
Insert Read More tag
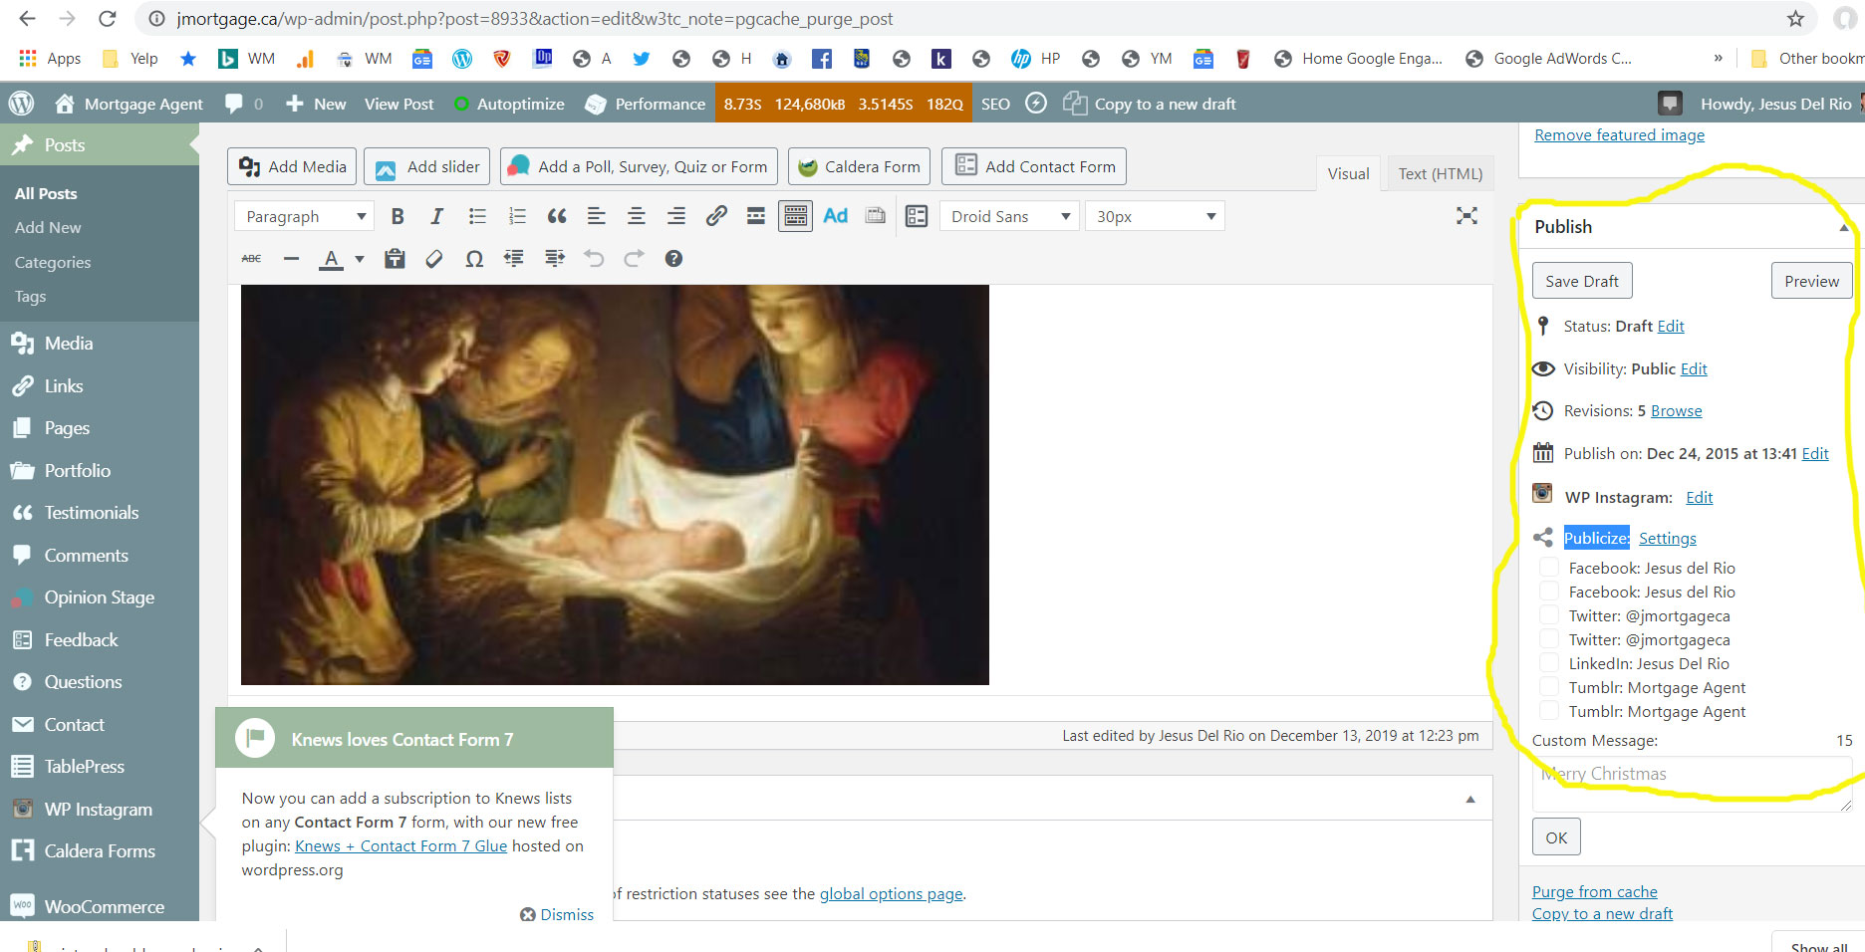[756, 216]
